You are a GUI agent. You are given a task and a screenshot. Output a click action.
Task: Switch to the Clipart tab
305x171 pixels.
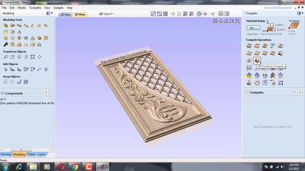coord(31,154)
